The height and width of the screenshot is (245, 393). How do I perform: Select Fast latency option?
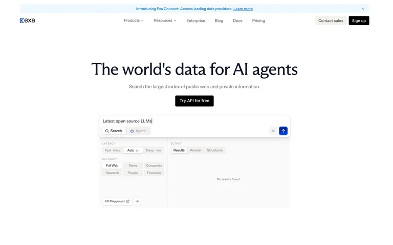[112, 150]
